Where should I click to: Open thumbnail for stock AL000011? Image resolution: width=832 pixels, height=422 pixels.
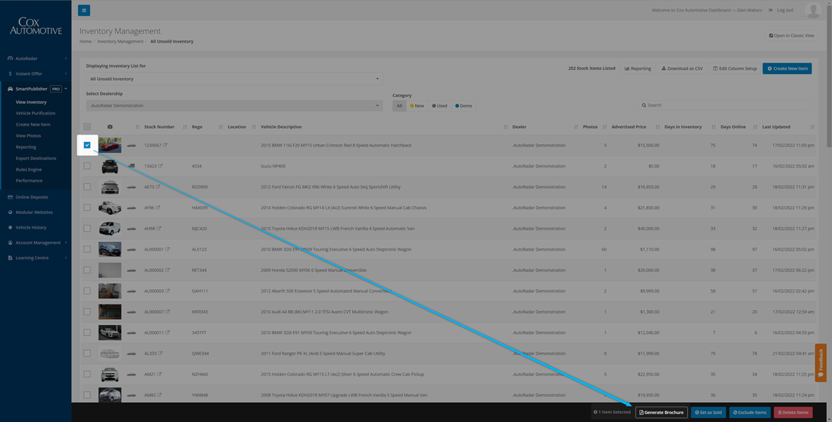tap(110, 333)
